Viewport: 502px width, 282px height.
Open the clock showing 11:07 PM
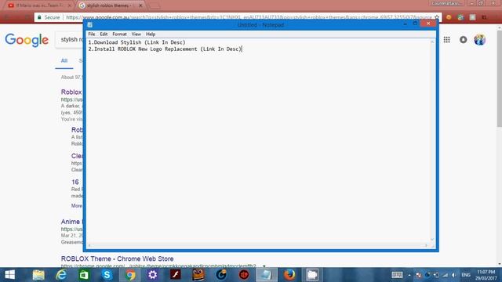486,275
